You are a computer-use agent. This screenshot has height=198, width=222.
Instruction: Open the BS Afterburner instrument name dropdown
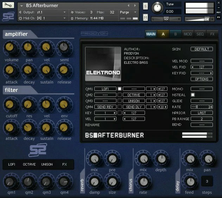(21, 6)
